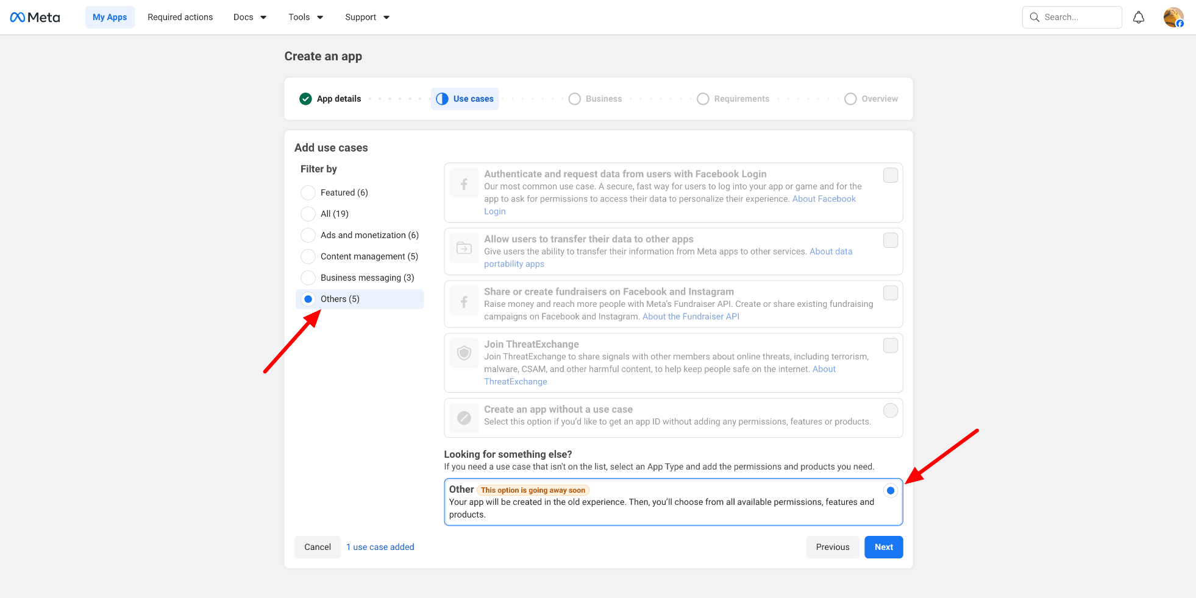
Task: Click the ThreatExchange shield icon
Action: coord(464,353)
